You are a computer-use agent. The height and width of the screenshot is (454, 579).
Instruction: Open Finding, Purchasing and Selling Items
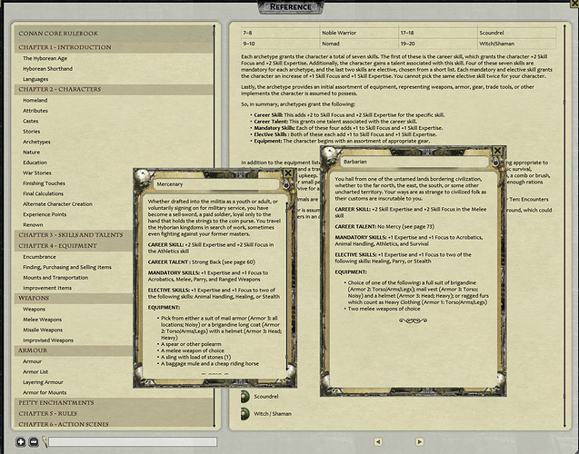pos(67,267)
